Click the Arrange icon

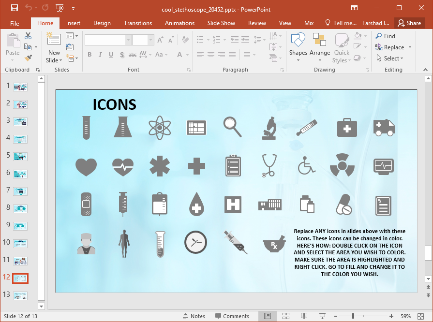(319, 43)
